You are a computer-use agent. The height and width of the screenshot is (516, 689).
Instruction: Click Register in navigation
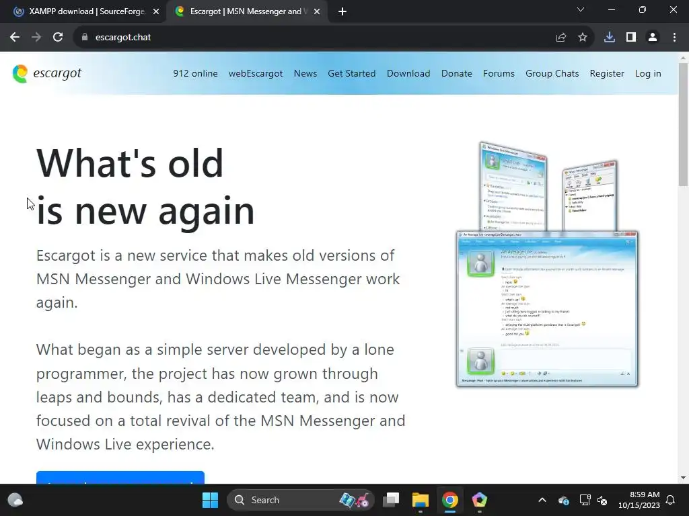(607, 73)
